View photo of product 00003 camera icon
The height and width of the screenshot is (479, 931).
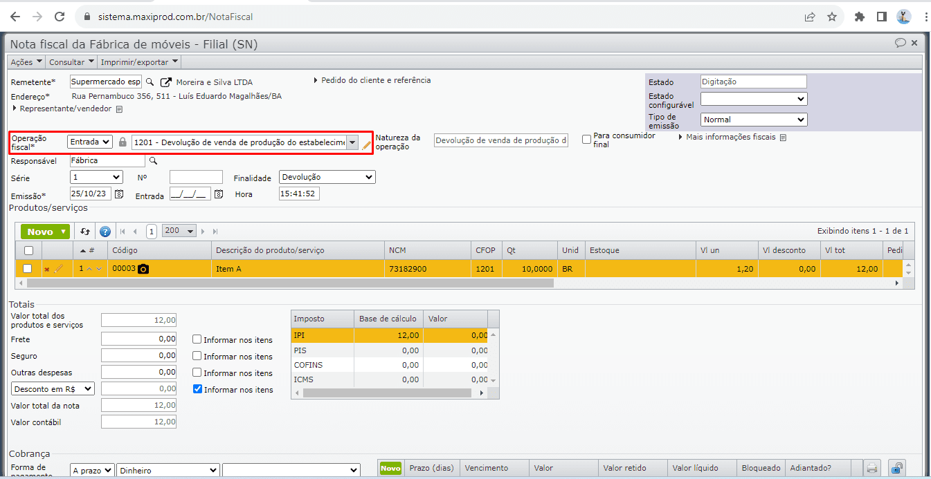(x=143, y=269)
